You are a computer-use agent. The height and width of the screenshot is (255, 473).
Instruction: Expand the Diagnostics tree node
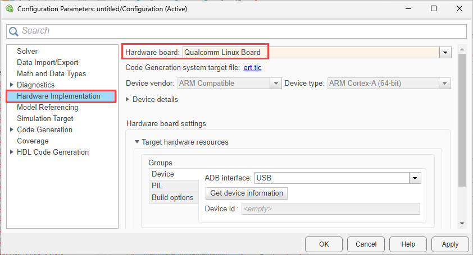click(x=11, y=85)
